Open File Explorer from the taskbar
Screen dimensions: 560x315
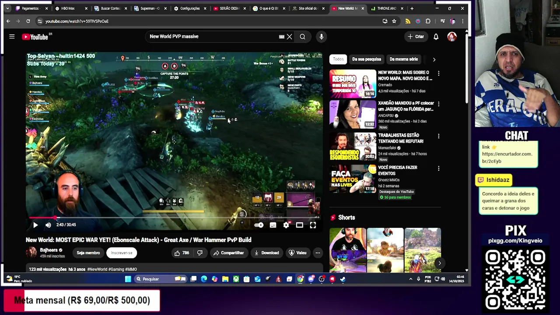[225, 279]
